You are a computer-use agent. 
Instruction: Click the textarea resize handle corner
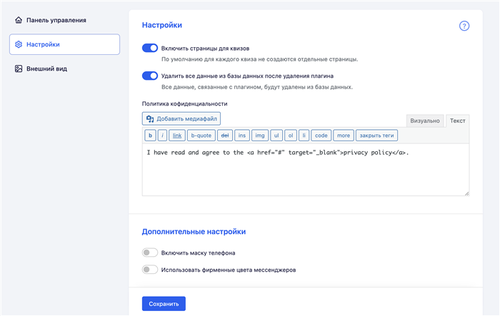466,193
